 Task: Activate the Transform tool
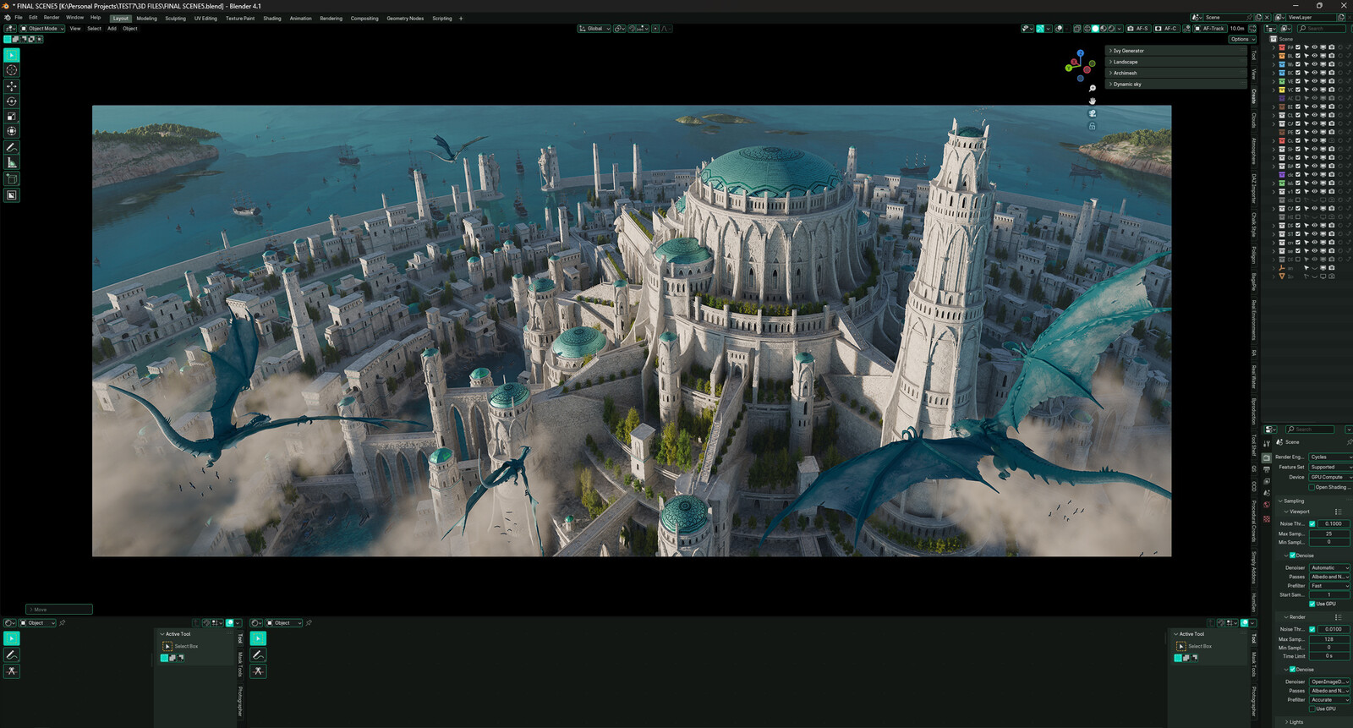click(12, 132)
